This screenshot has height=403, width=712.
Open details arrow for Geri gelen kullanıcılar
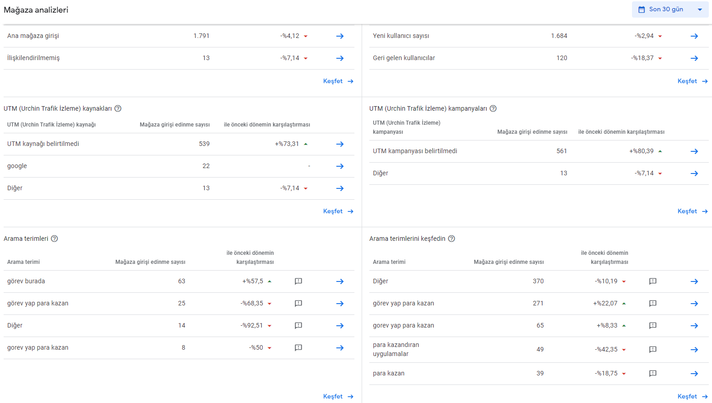pyautogui.click(x=694, y=58)
